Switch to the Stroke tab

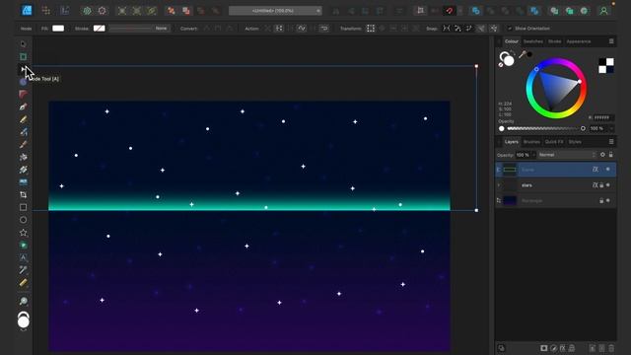pyautogui.click(x=554, y=41)
